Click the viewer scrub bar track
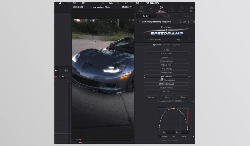The height and width of the screenshot is (146, 250). (x=103, y=141)
